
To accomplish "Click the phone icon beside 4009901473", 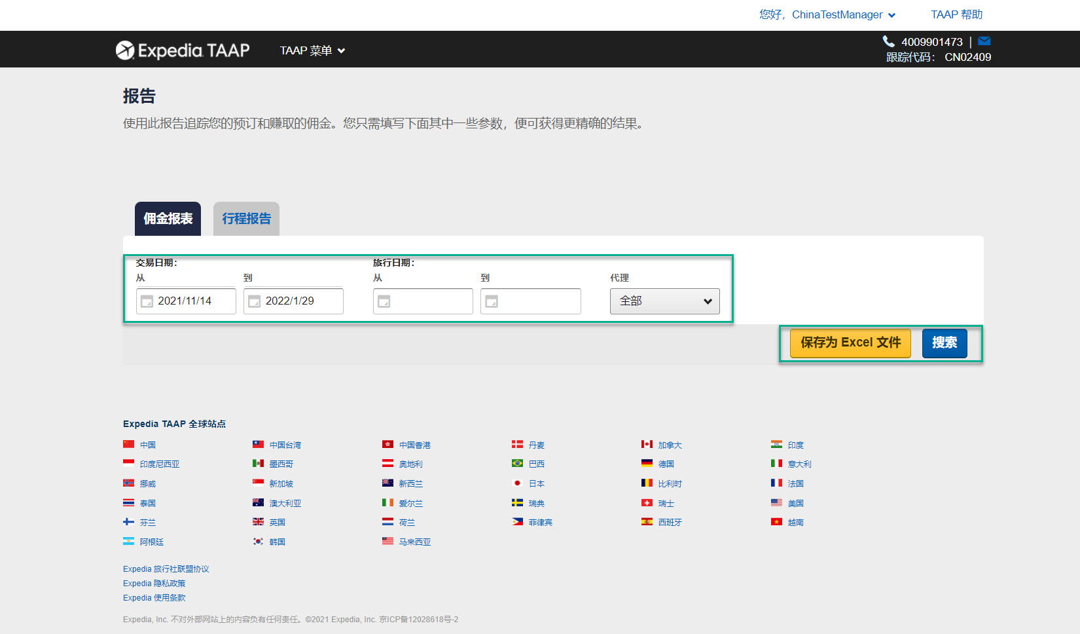I will click(888, 41).
